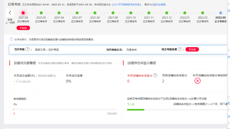Select the 2021.12 timeline month dot
The height and width of the screenshot is (129, 230).
(x=167, y=13)
